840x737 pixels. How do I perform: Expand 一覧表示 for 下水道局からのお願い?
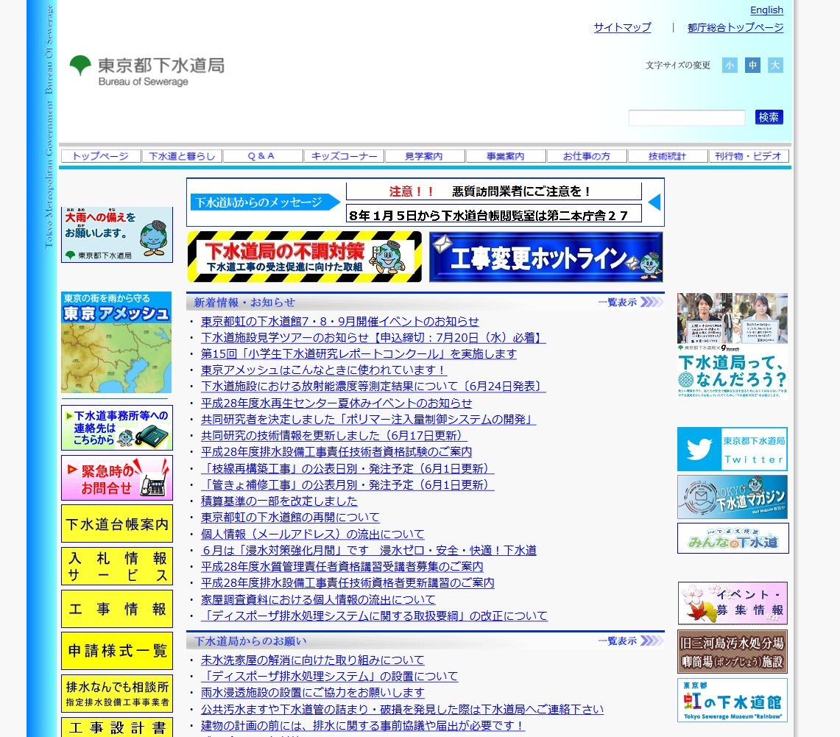coord(630,641)
